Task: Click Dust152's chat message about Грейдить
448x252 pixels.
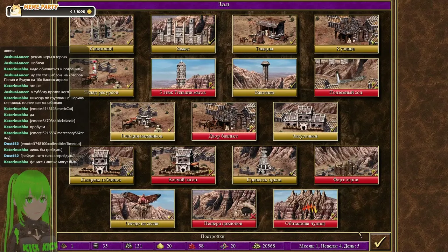Action: point(48,156)
